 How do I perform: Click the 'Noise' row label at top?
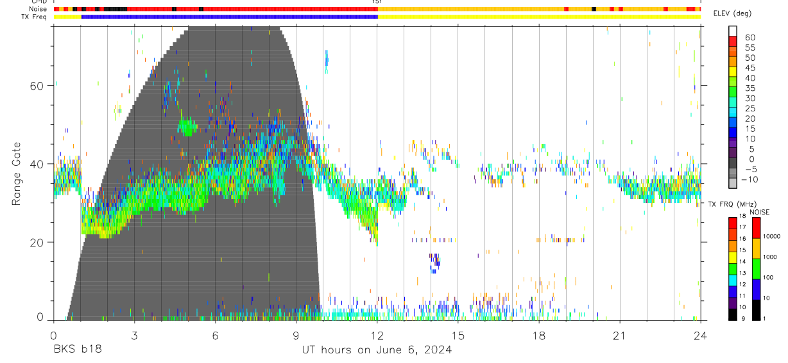click(37, 9)
